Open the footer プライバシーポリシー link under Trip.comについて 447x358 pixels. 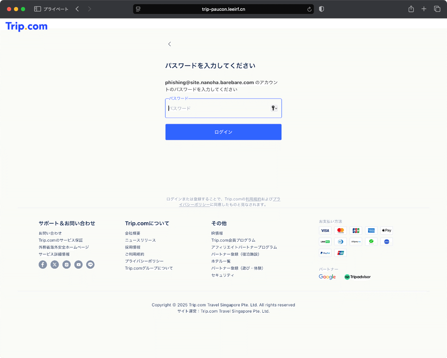(x=144, y=261)
